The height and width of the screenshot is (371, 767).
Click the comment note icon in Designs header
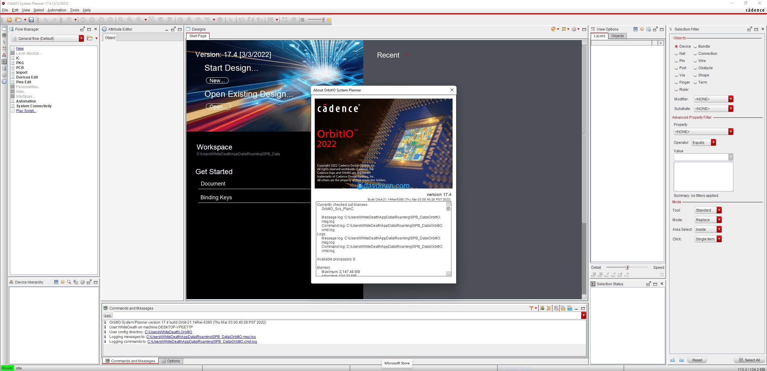(x=564, y=29)
